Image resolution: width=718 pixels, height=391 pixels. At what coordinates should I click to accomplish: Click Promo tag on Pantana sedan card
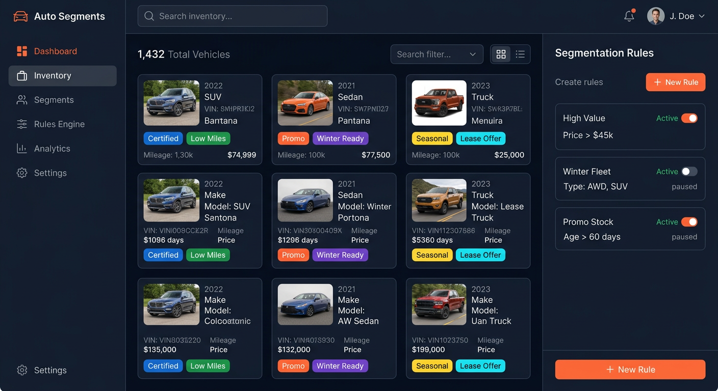[x=293, y=138]
